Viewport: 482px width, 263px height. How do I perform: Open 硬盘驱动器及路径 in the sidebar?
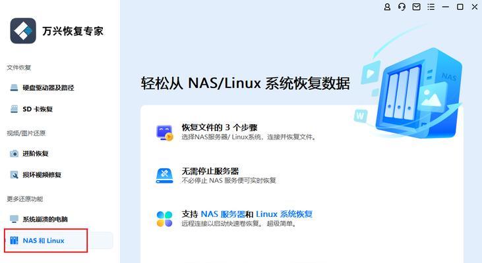pos(48,87)
